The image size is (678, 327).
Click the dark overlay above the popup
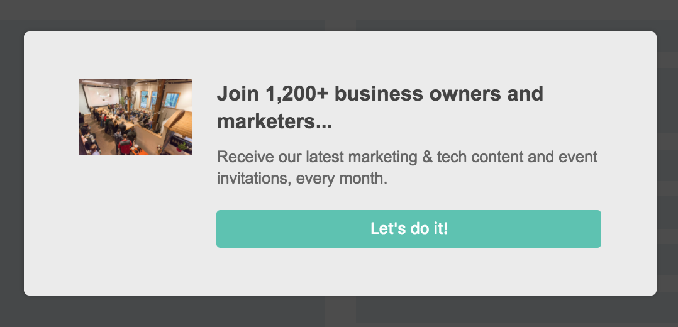click(x=340, y=15)
